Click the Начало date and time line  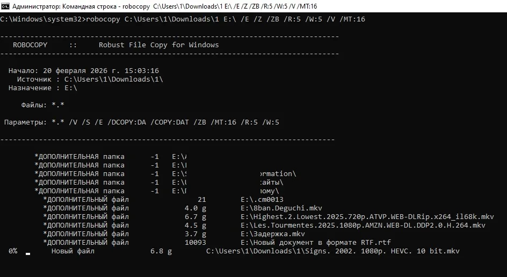[84, 71]
